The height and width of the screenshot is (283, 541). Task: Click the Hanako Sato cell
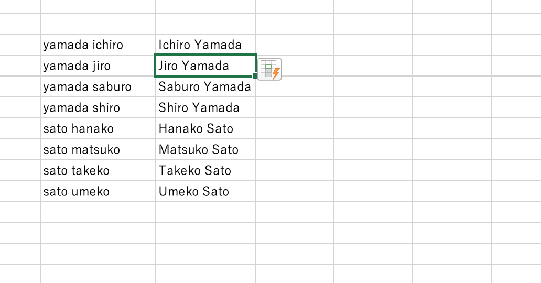[205, 129]
